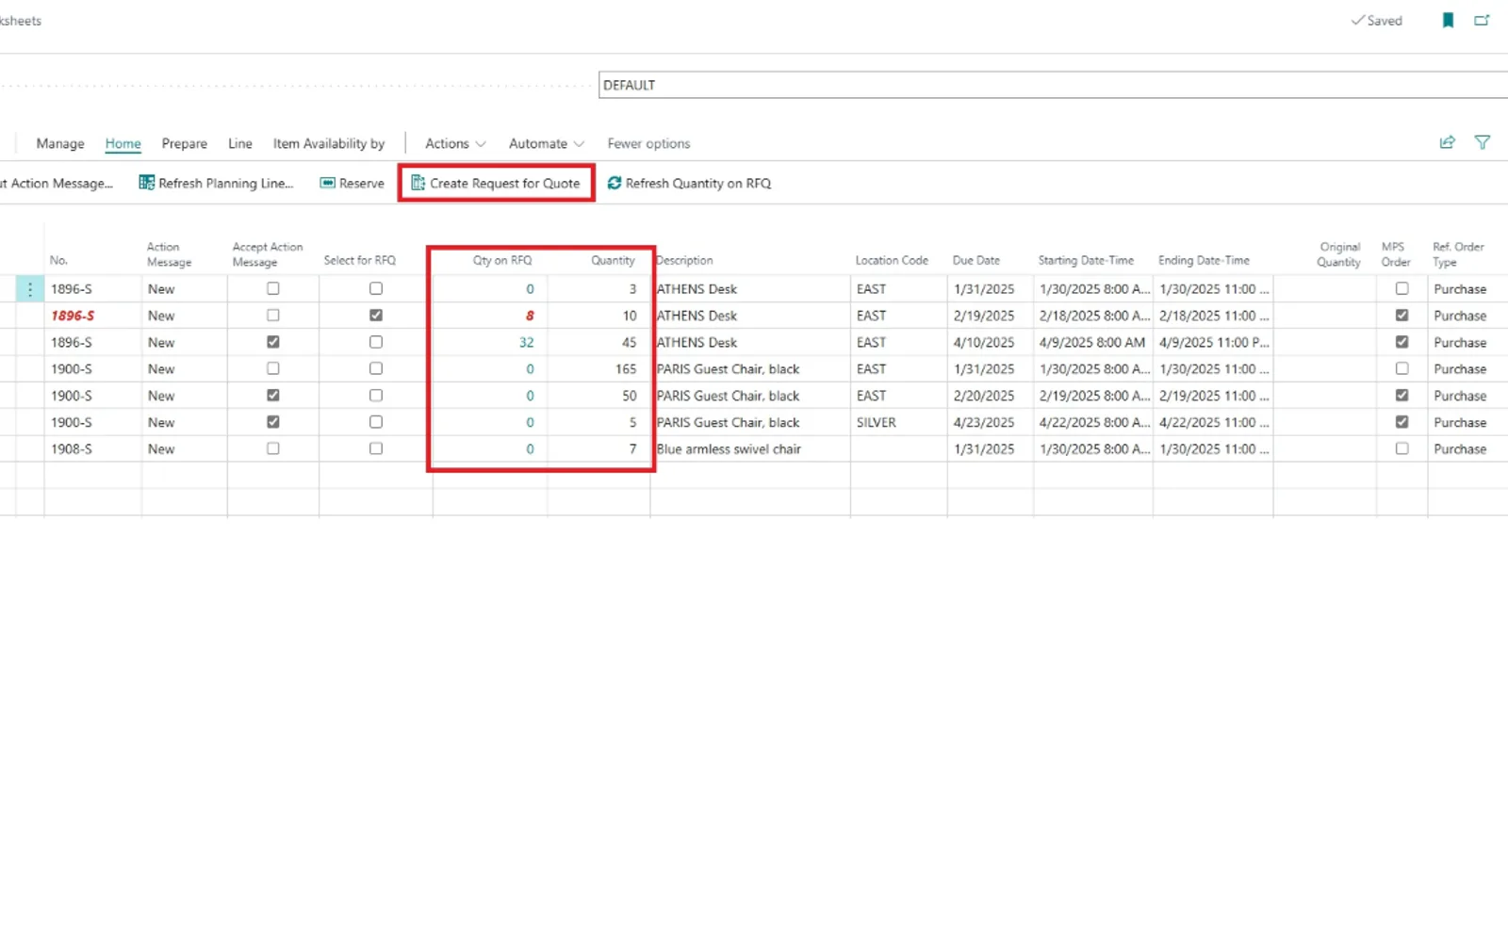The width and height of the screenshot is (1508, 942).
Task: Click the Location Code column header
Action: click(892, 260)
